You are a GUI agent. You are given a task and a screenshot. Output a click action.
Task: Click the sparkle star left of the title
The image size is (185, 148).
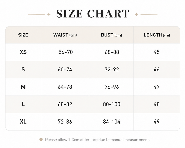pos(49,14)
